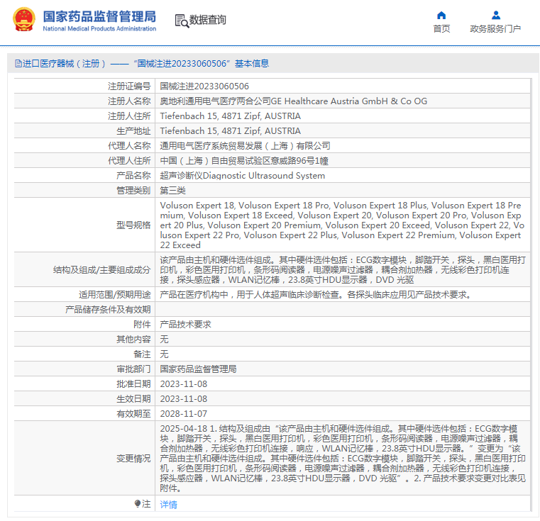Select the 产品在医疗机构中 intended use text

(x=316, y=295)
